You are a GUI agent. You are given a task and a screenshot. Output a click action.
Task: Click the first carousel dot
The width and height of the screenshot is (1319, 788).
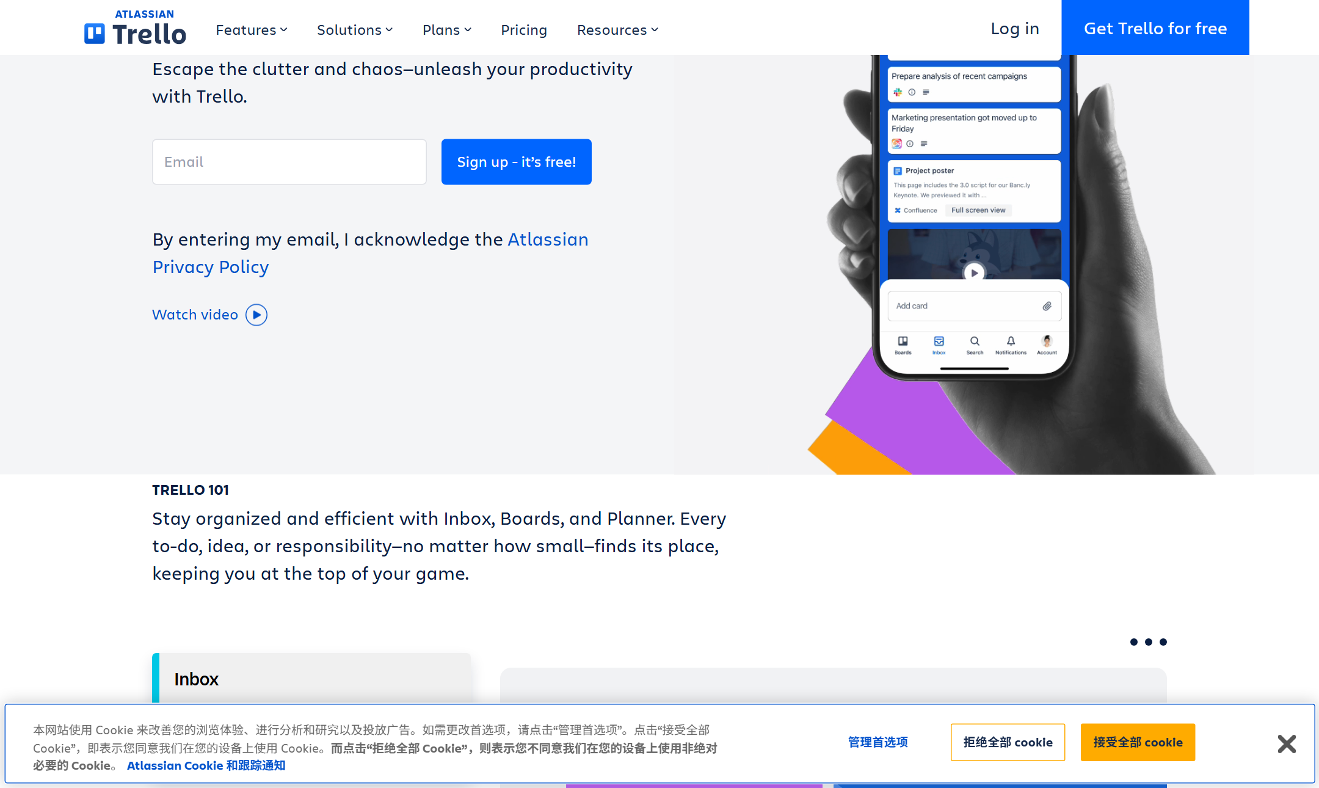(x=1134, y=642)
